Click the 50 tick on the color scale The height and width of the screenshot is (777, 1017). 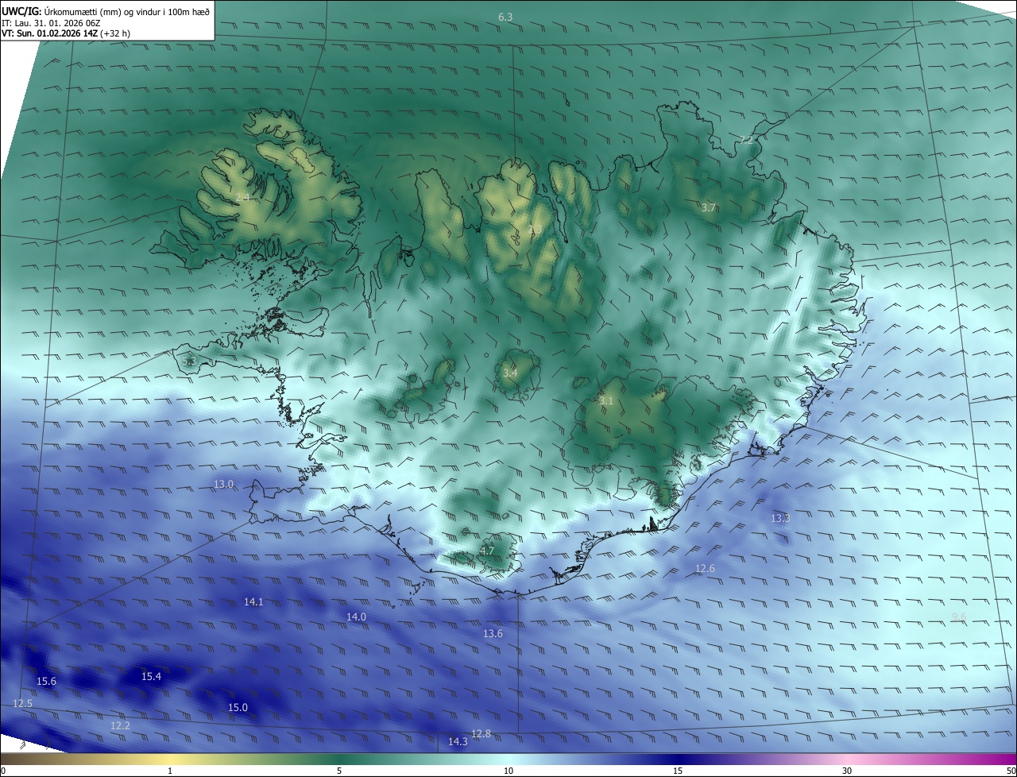pos(1011,771)
